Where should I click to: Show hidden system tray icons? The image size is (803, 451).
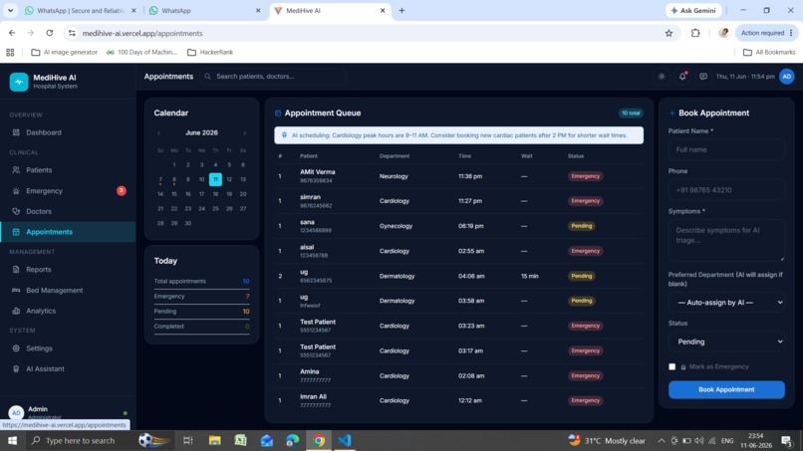pyautogui.click(x=662, y=441)
